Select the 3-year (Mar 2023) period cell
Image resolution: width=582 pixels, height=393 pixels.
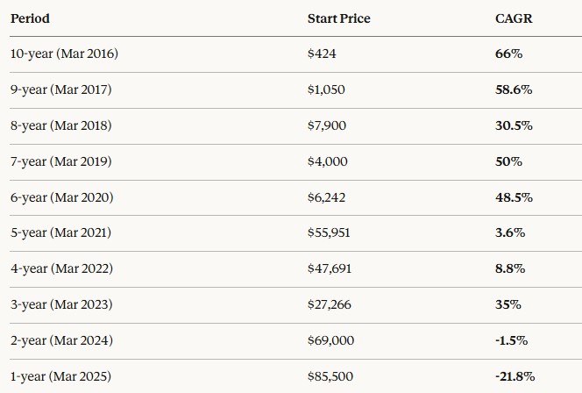click(x=61, y=305)
